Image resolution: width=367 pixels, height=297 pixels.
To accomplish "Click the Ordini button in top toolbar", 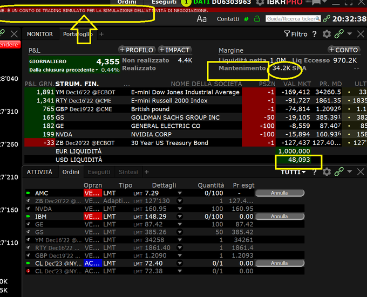I will pos(127,2).
